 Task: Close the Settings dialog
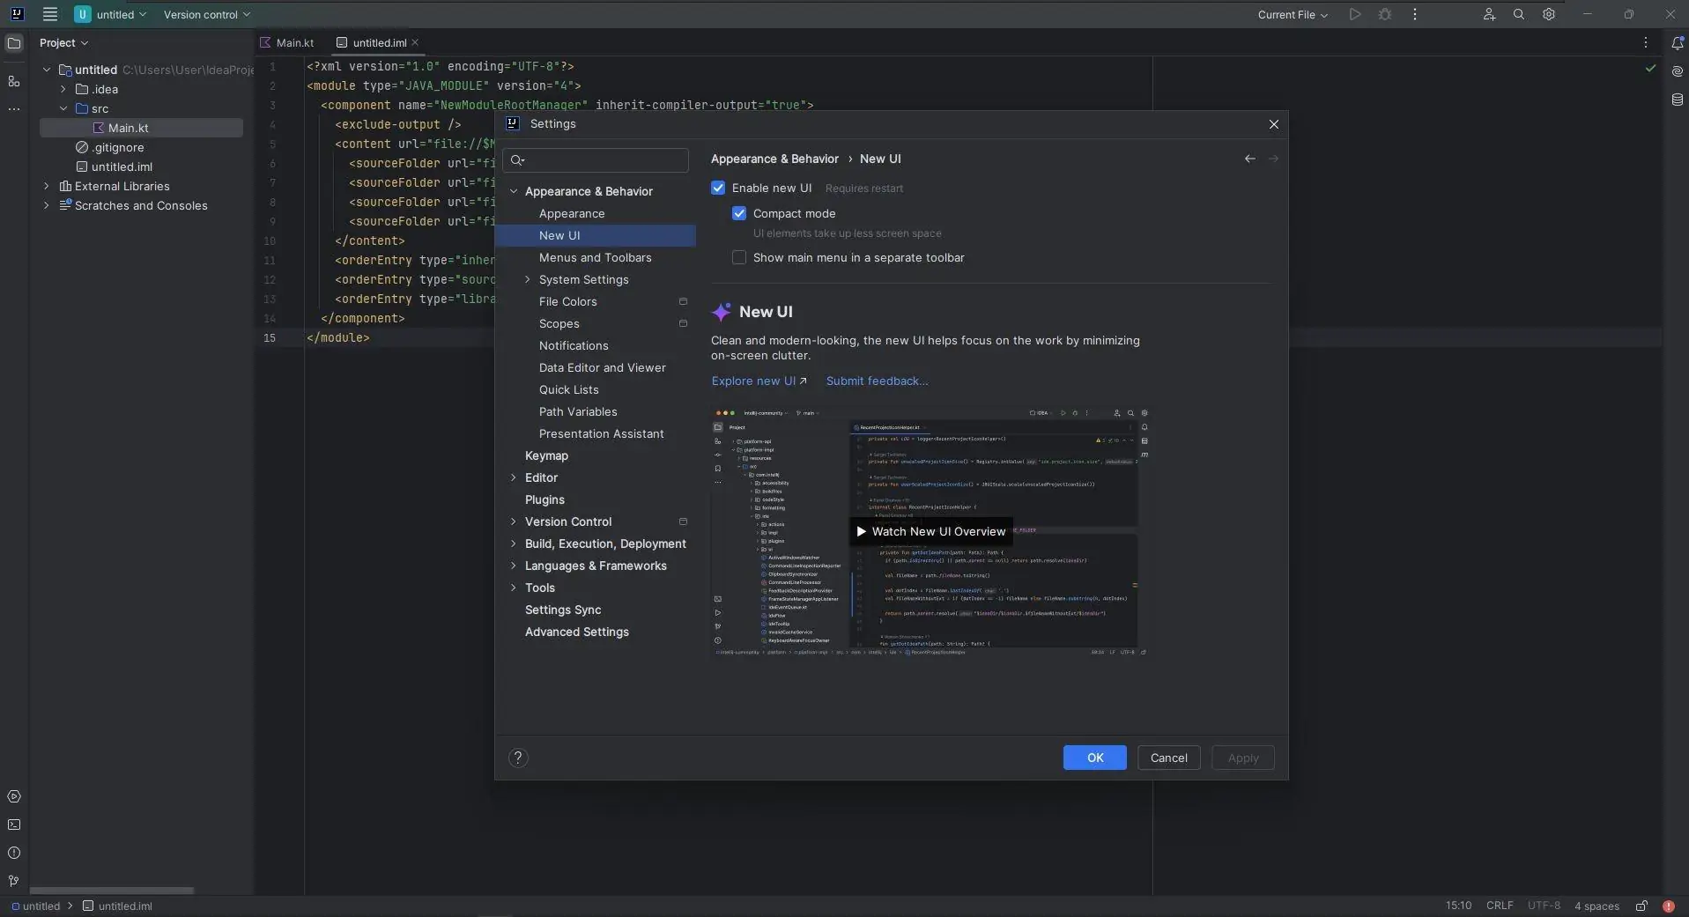click(x=1273, y=124)
